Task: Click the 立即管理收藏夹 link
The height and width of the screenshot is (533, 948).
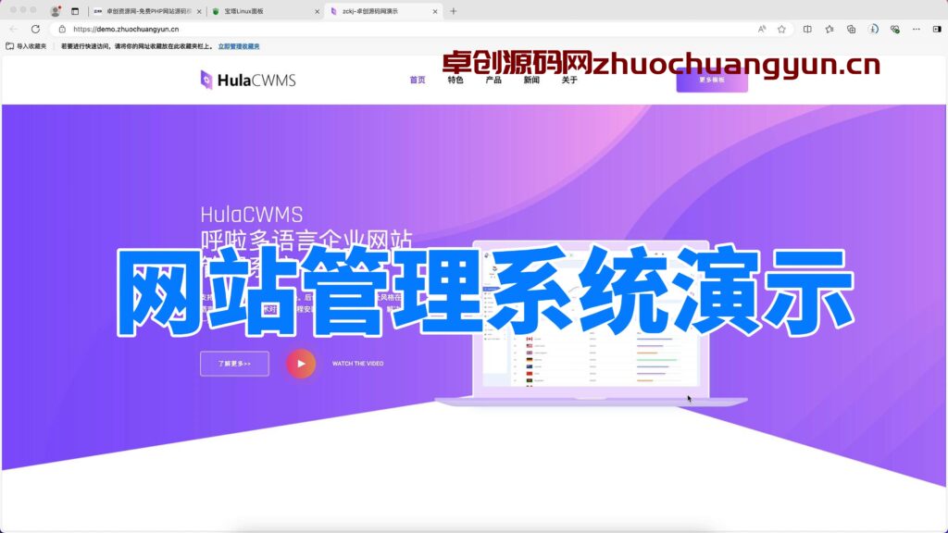Action: (239, 46)
